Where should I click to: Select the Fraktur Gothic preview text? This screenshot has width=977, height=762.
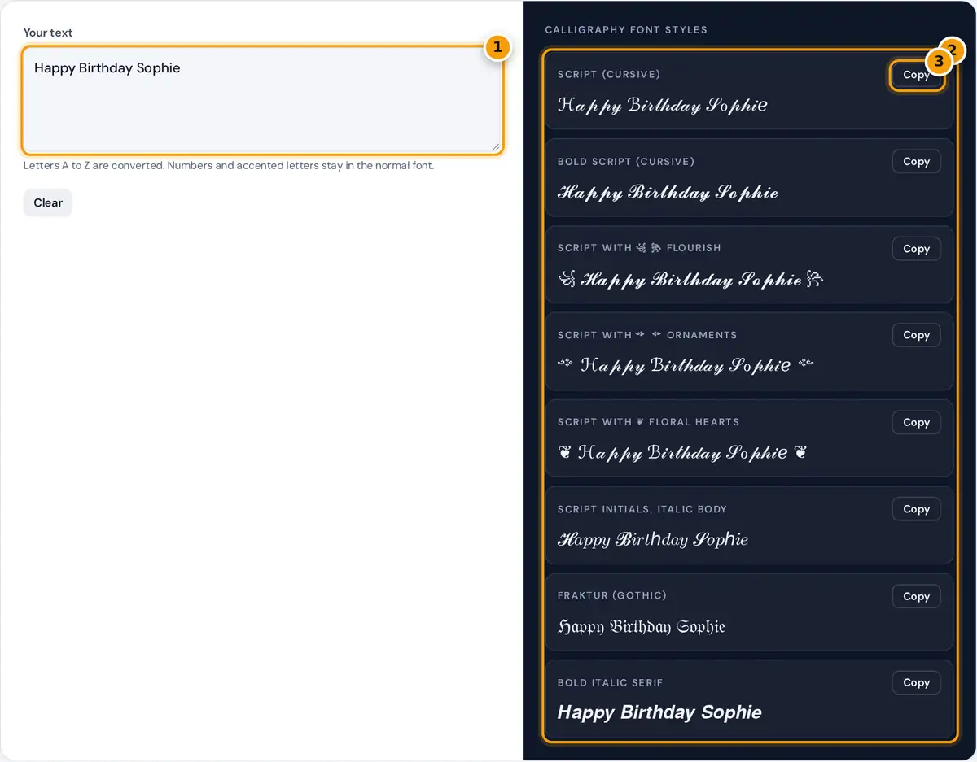coord(642,627)
